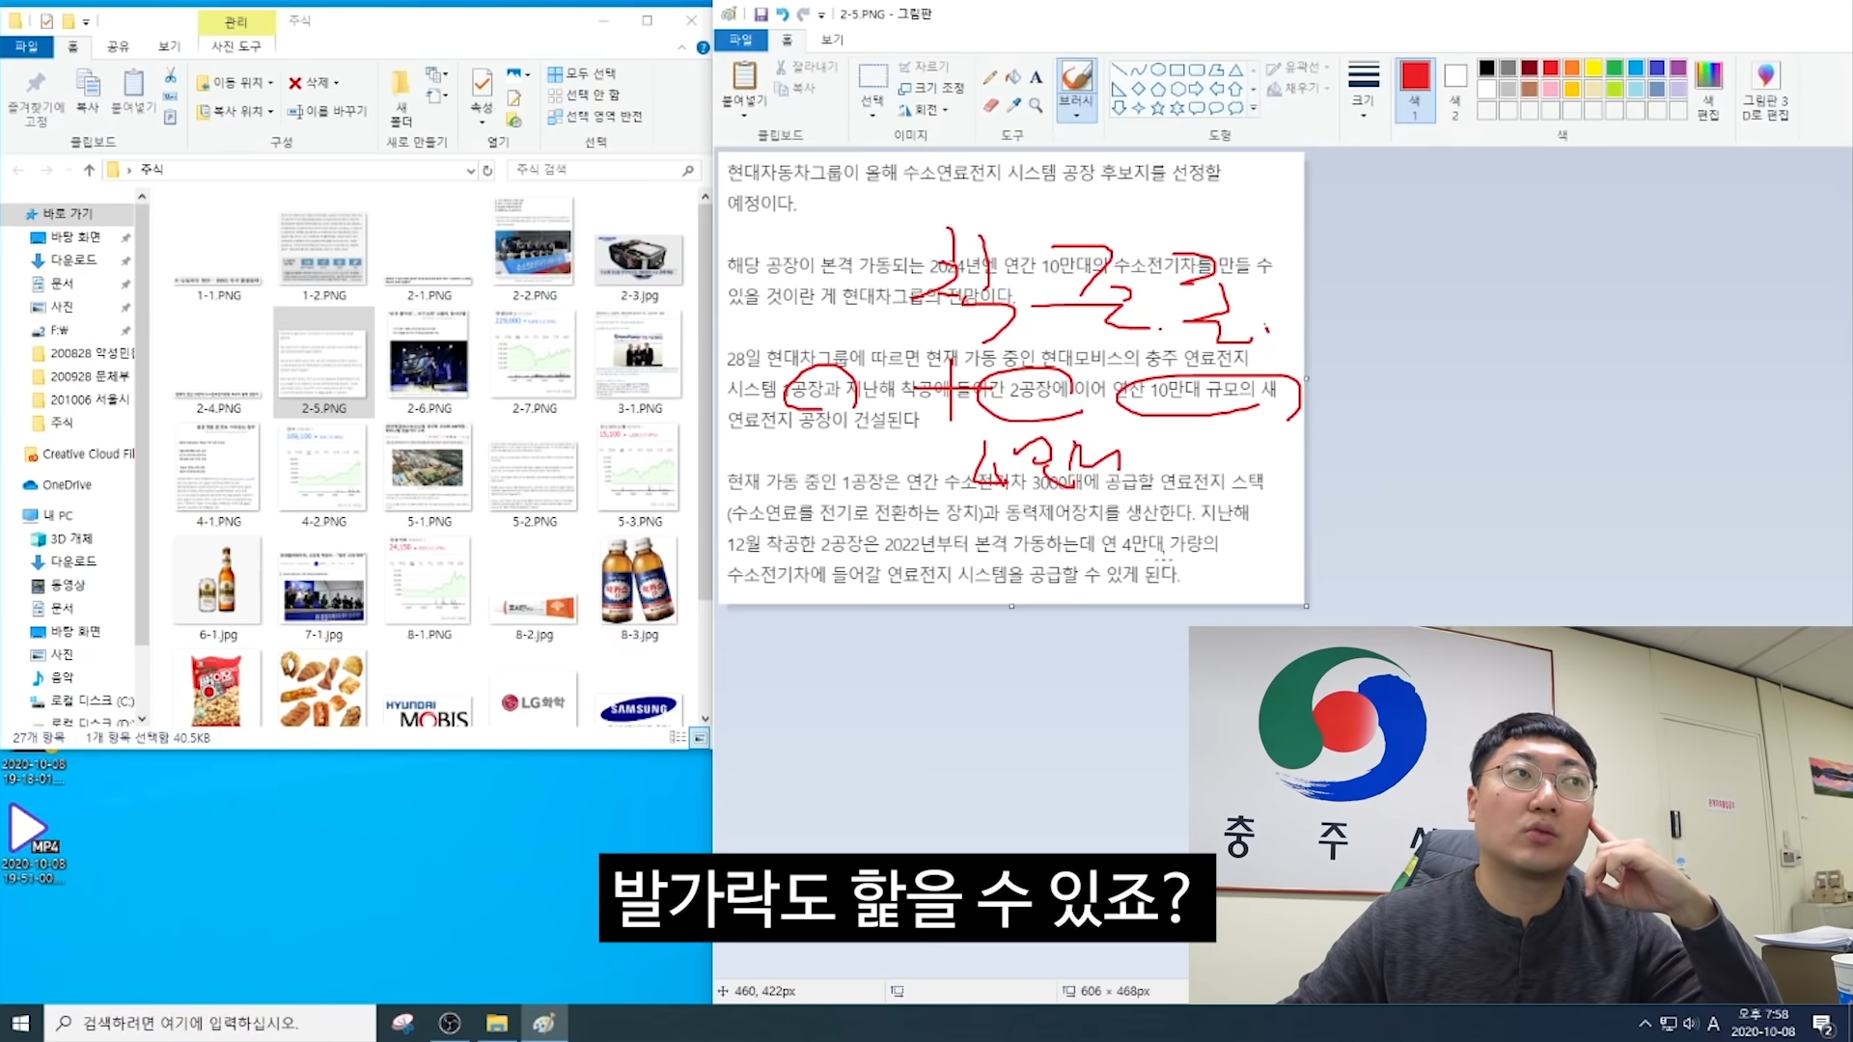The height and width of the screenshot is (1042, 1853).
Task: Open Move to dropdown in Explorer
Action: pyautogui.click(x=235, y=83)
